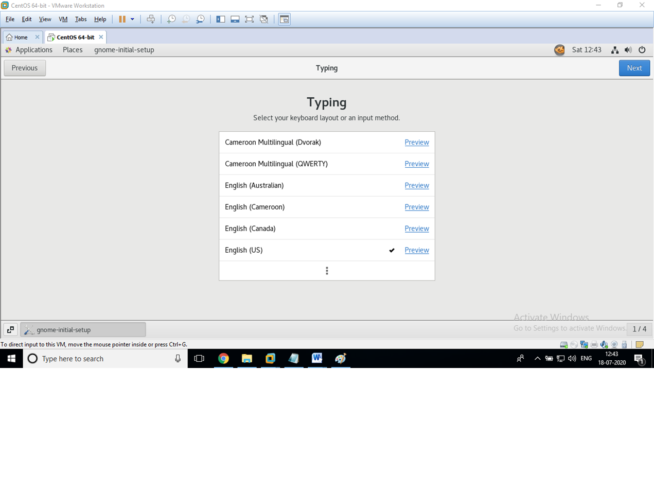The image size is (654, 491).
Task: Click the Send Ctrl+Alt+Del toolbar icon
Action: point(151,19)
